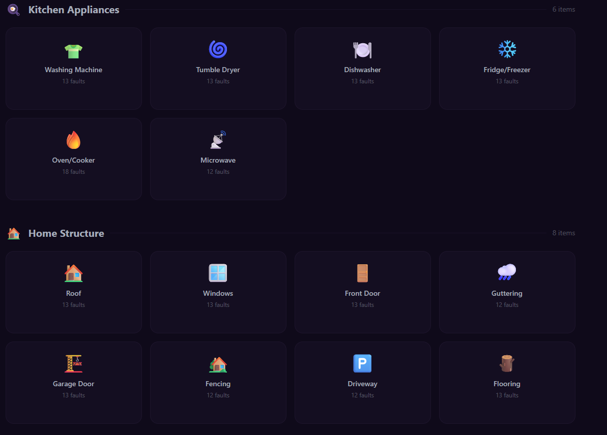The height and width of the screenshot is (435, 607).
Task: Click the Roof house icon
Action: pyautogui.click(x=73, y=273)
